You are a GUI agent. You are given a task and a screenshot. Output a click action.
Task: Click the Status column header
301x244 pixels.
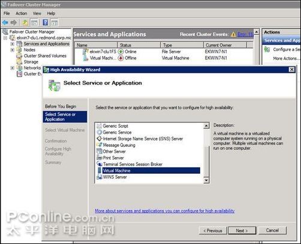click(x=139, y=45)
